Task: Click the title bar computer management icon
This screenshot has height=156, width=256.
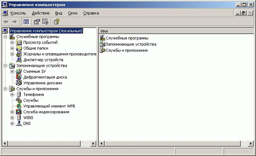Action: (5, 5)
